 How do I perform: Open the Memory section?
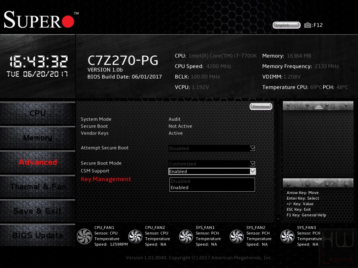(38, 138)
